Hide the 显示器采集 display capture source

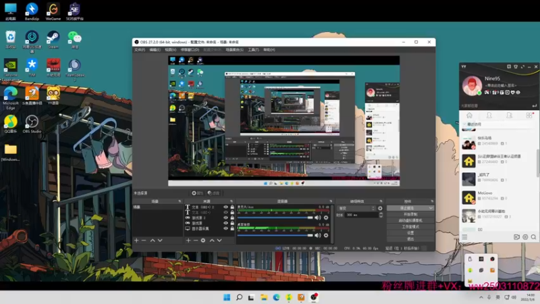(225, 228)
